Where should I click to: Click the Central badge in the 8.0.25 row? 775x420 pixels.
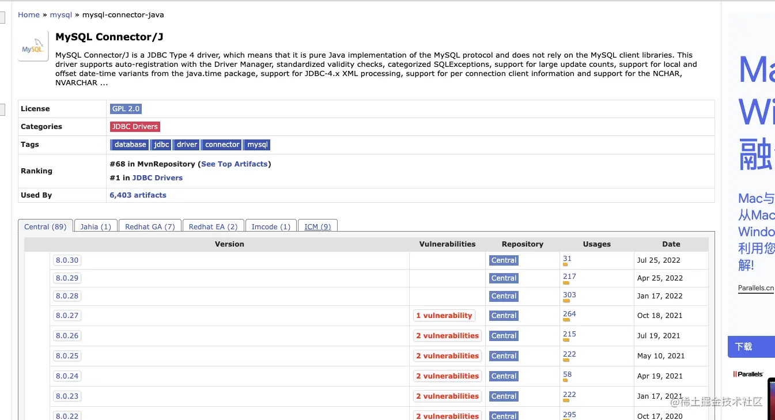coord(504,356)
